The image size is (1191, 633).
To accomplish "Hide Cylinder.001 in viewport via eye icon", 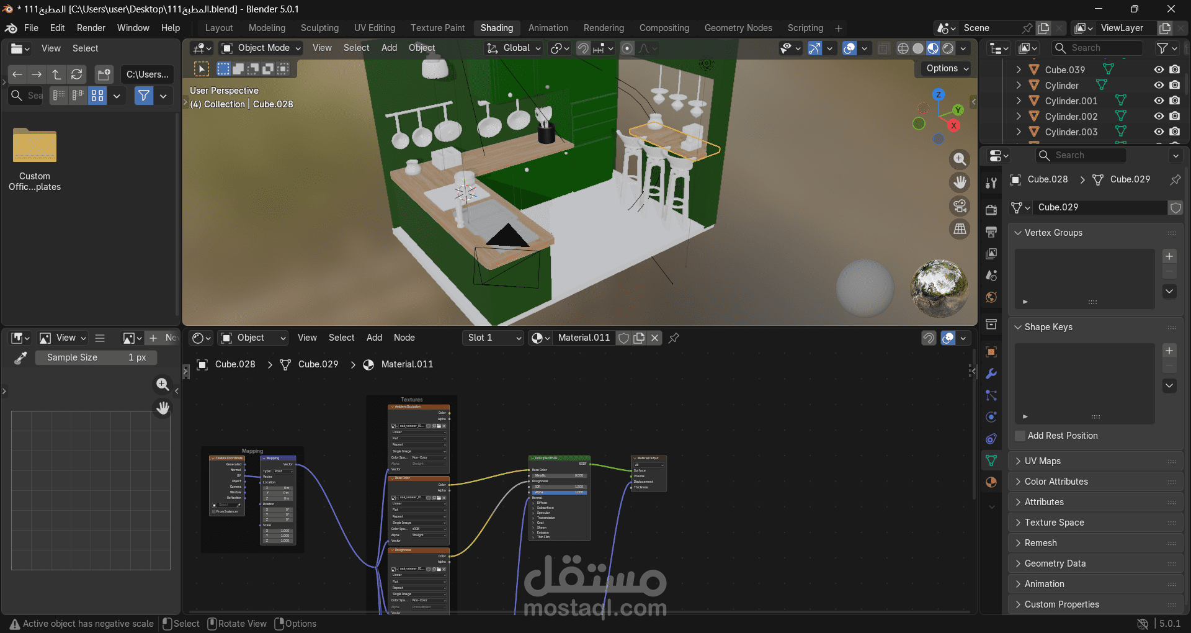I will 1159,101.
